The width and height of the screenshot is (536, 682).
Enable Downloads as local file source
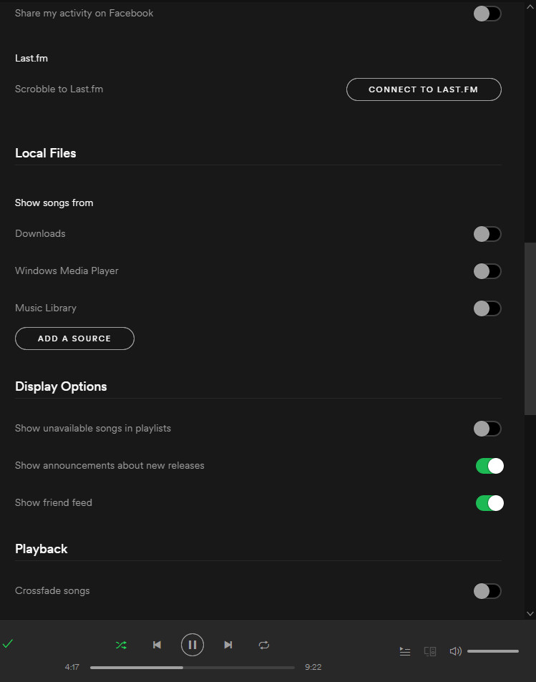pos(487,234)
